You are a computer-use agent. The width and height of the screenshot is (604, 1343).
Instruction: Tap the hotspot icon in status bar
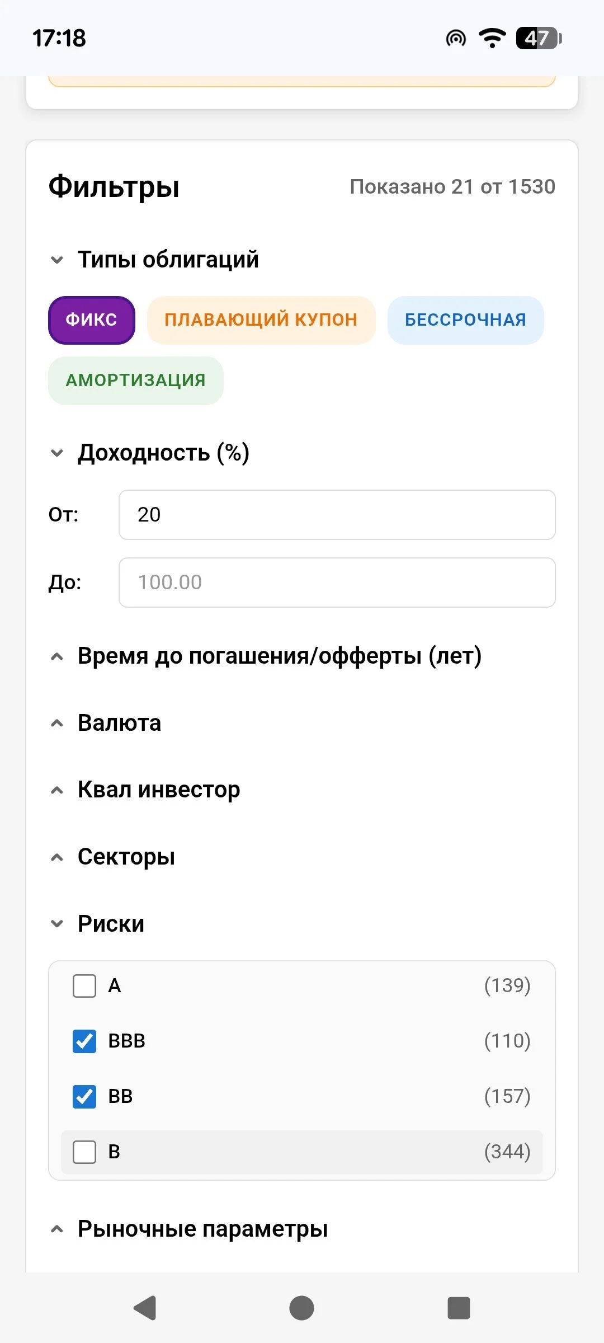[x=456, y=38]
